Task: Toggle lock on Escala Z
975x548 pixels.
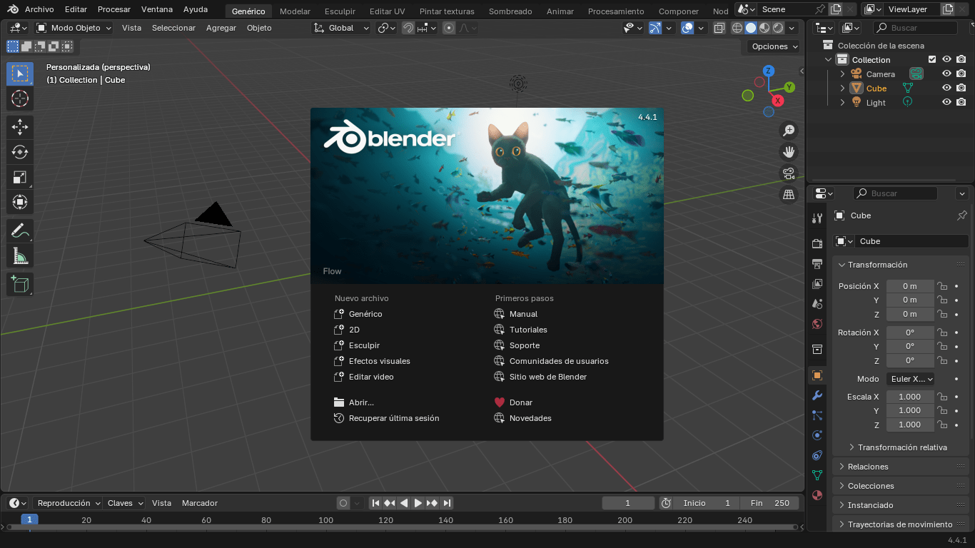Action: tap(942, 425)
